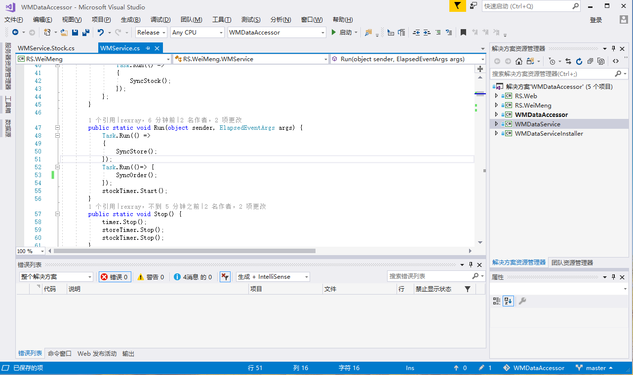
Task: Click the Undo icon in toolbar
Action: [x=101, y=33]
